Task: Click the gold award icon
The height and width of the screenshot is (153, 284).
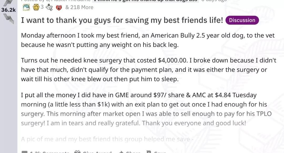Action: (36, 7)
